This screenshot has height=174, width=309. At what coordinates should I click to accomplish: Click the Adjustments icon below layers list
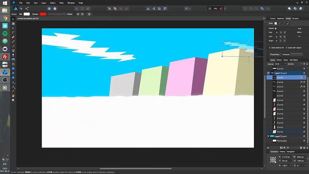click(284, 147)
